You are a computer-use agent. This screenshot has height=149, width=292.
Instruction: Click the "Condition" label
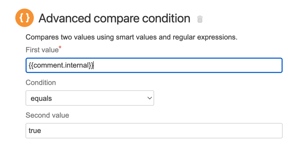41,82
